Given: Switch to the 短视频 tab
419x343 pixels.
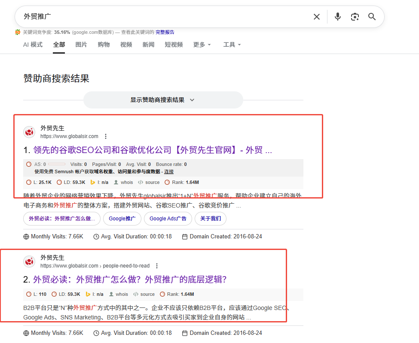Looking at the screenshot, I should pyautogui.click(x=174, y=45).
